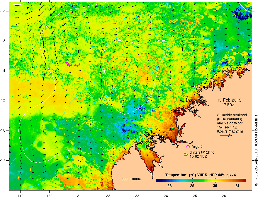Click the velocity scale arrow in legend
Image resolution: width=258 pixels, height=199 pixels.
(x=226, y=135)
